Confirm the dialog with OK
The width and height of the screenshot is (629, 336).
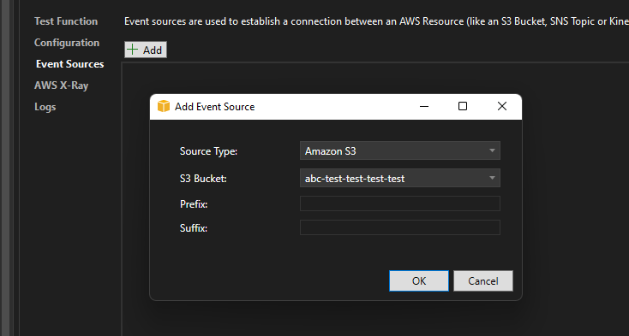(x=419, y=280)
